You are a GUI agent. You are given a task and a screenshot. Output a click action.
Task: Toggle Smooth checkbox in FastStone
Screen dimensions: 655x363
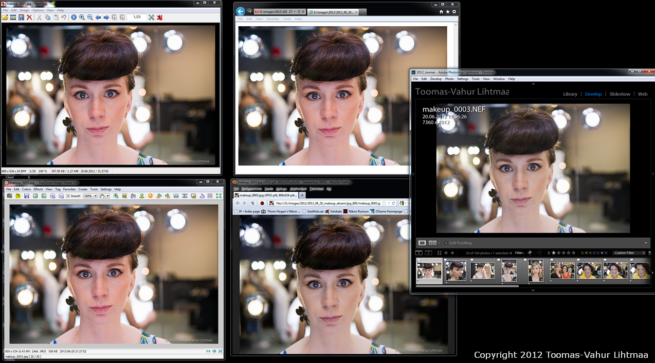pos(68,196)
